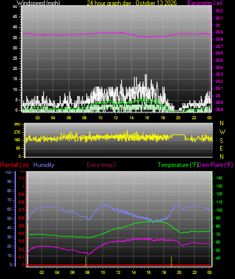The width and height of the screenshot is (235, 279).
Task: Click the 50 humidity axis value
Action: click(x=9, y=218)
